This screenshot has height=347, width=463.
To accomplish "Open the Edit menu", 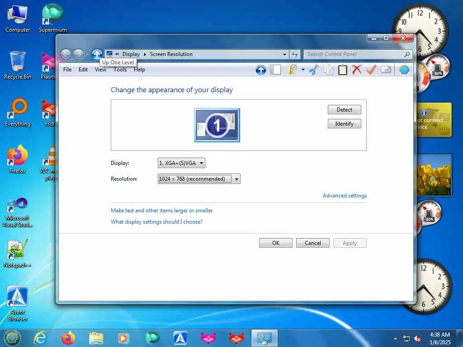I will click(83, 70).
